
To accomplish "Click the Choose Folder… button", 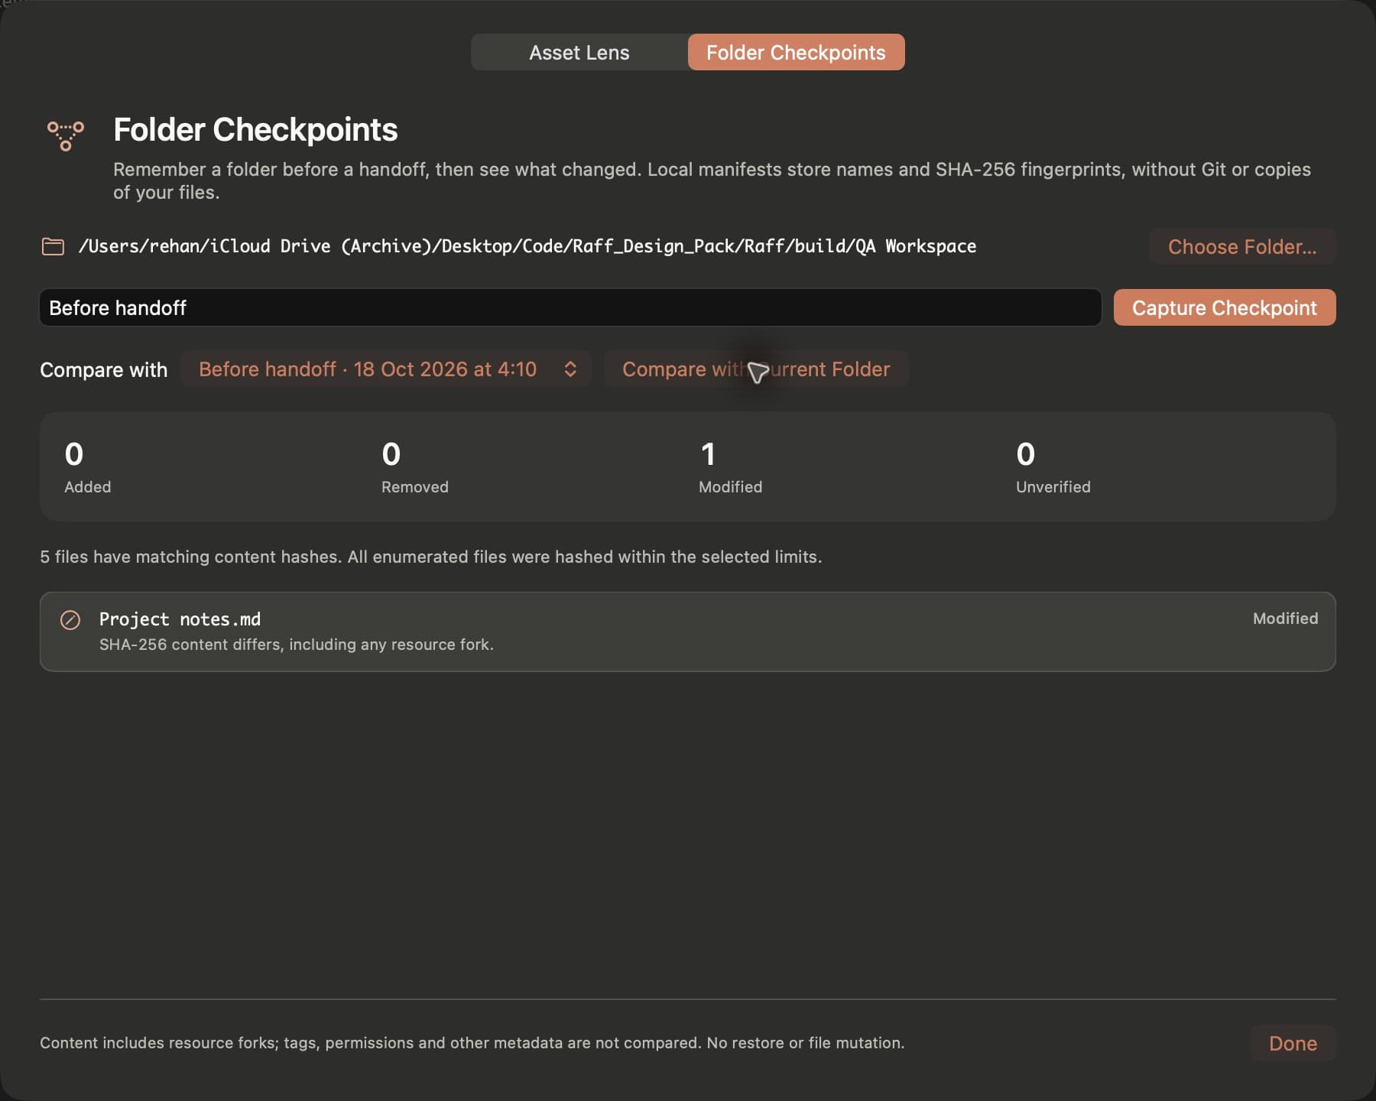I will pos(1242,246).
